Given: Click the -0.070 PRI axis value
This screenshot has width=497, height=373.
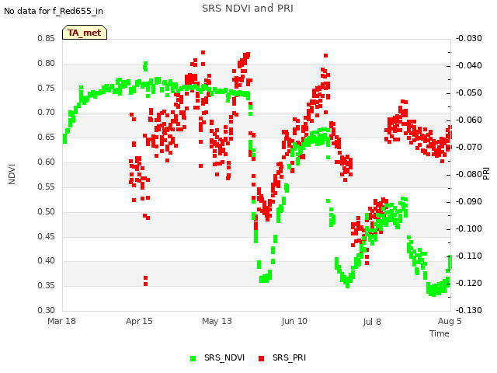Looking at the screenshot, I should point(469,147).
